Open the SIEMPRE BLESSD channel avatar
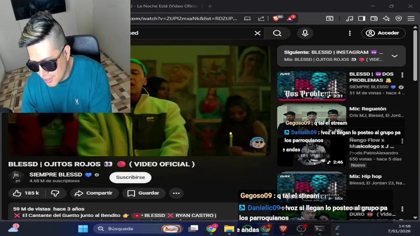The image size is (420, 236). pyautogui.click(x=16, y=177)
